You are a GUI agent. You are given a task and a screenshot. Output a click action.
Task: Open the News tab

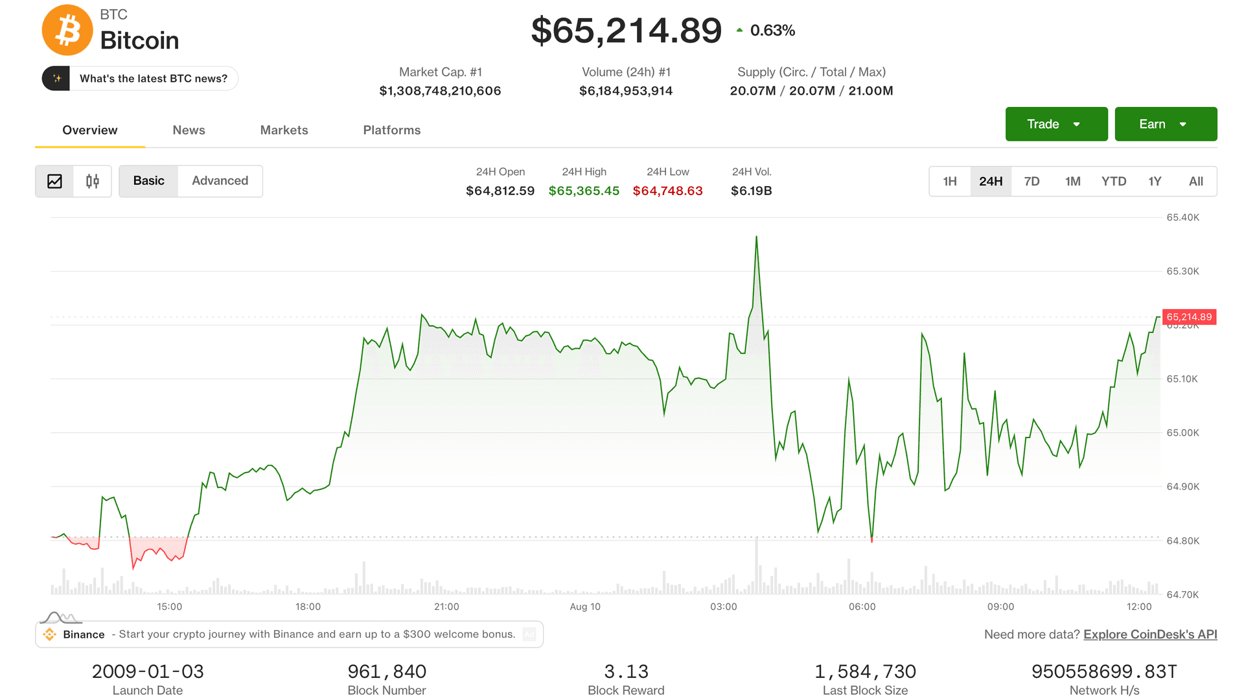[x=189, y=130]
